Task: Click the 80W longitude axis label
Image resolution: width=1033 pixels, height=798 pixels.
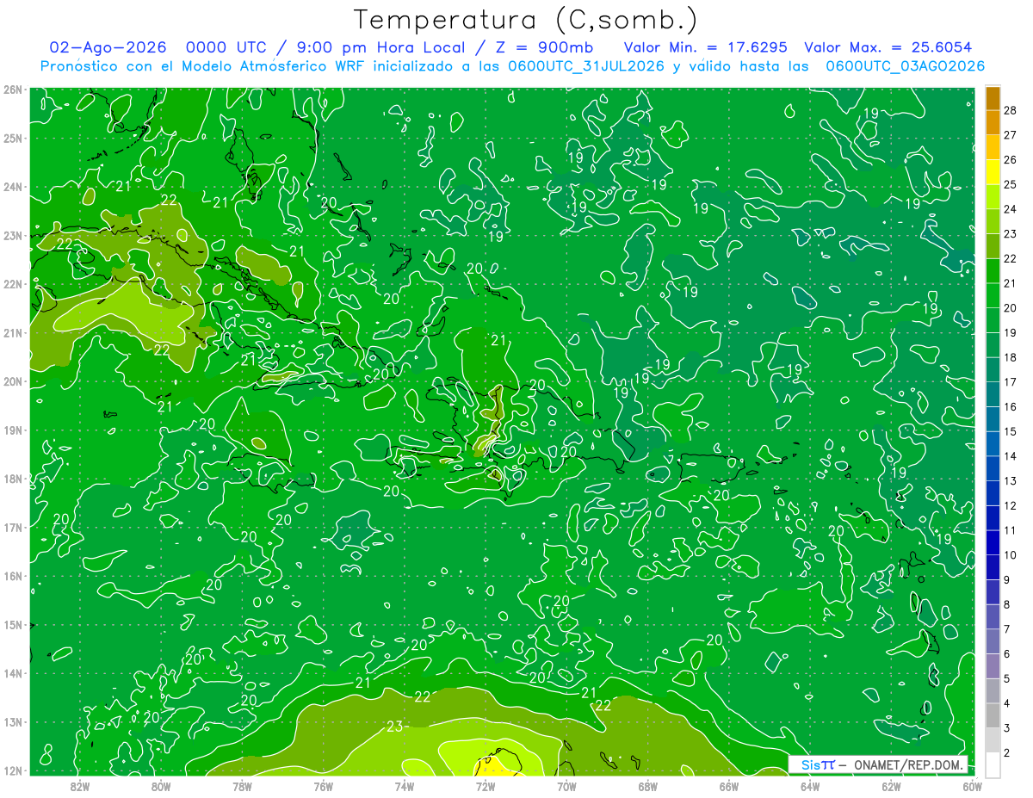Action: [161, 786]
